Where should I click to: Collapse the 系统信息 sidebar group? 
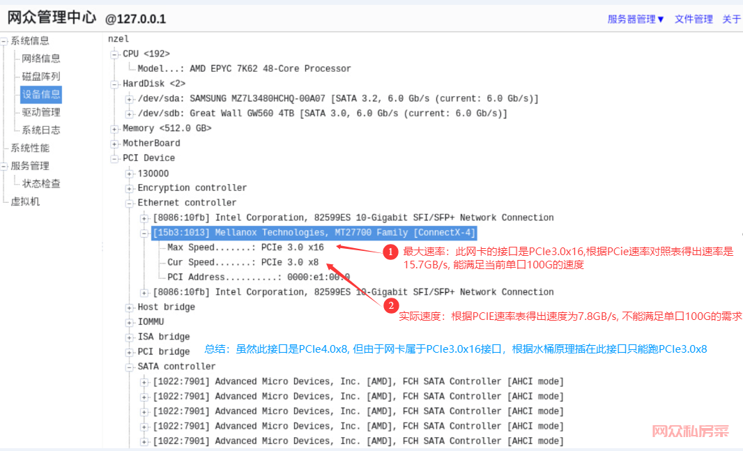pos(4,41)
